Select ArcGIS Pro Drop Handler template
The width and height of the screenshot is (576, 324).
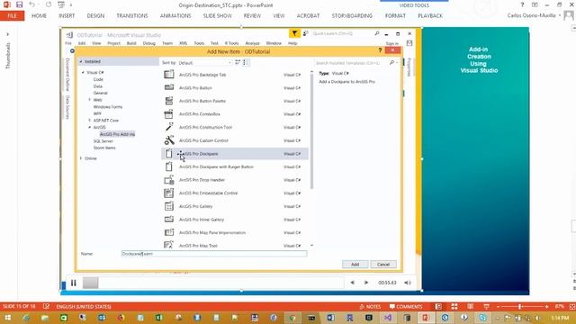[235, 180]
